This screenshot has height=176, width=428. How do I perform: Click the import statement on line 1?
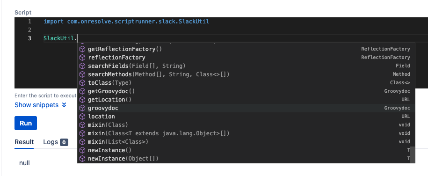126,22
